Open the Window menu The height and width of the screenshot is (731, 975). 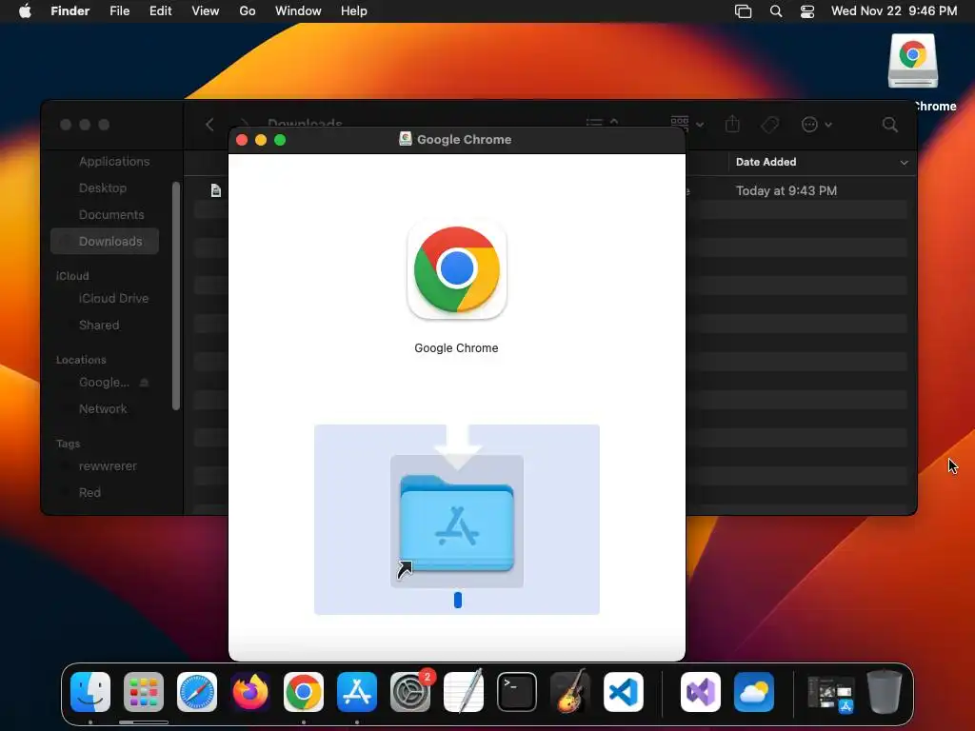tap(298, 11)
